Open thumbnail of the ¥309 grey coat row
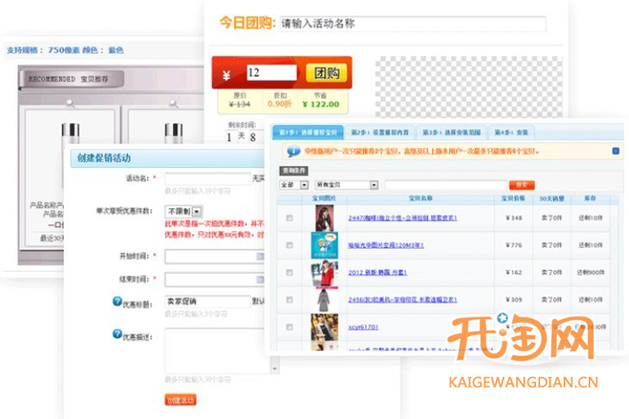 pyautogui.click(x=324, y=300)
